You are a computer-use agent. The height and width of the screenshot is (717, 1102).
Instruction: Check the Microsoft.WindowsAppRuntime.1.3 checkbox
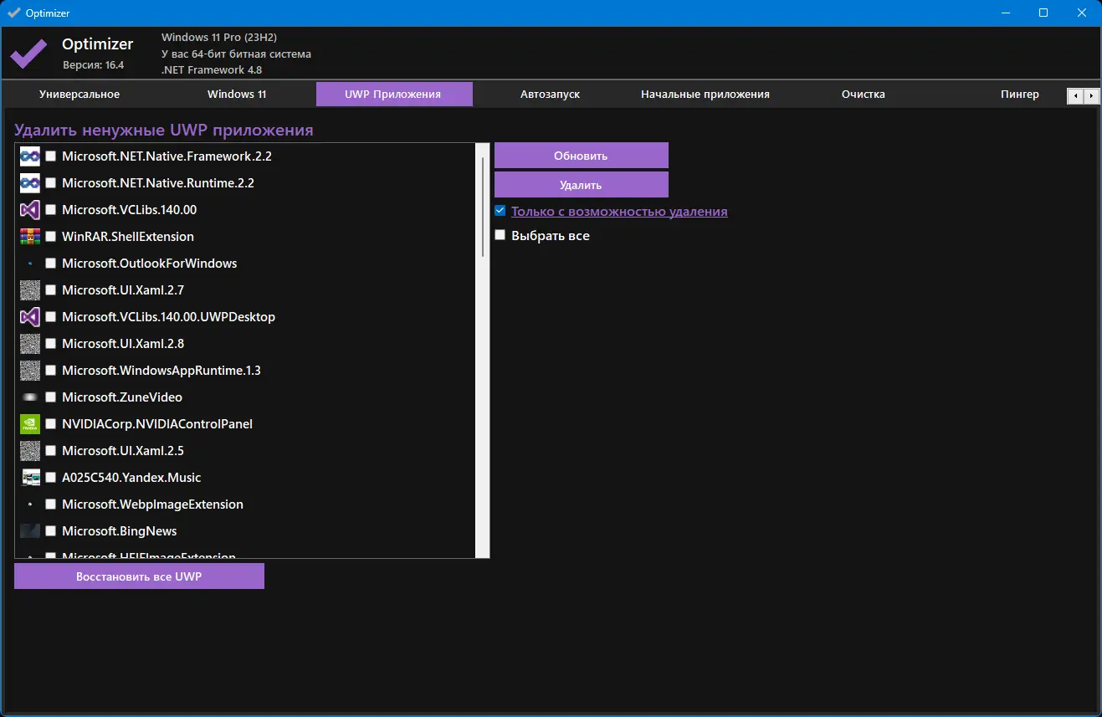pyautogui.click(x=51, y=371)
